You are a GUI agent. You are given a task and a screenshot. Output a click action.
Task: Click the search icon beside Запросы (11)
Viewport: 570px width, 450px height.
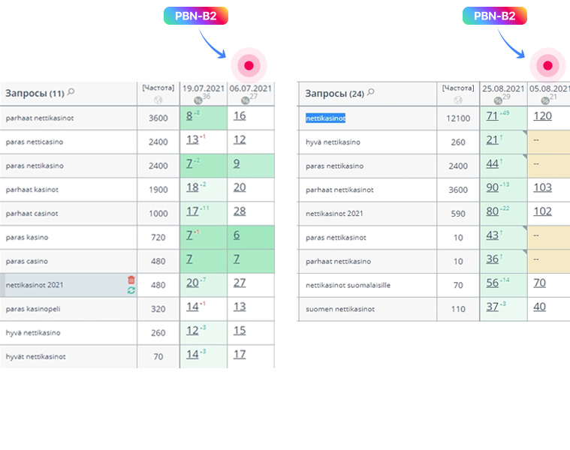click(71, 92)
